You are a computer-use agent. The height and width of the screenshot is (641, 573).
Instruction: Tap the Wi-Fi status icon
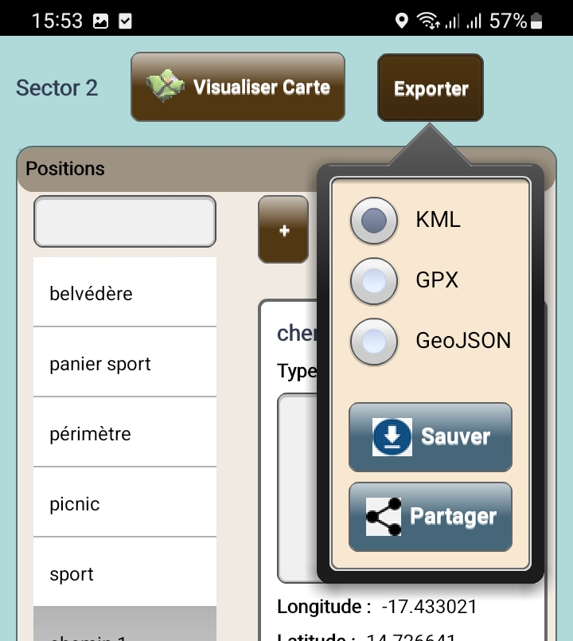tap(428, 21)
